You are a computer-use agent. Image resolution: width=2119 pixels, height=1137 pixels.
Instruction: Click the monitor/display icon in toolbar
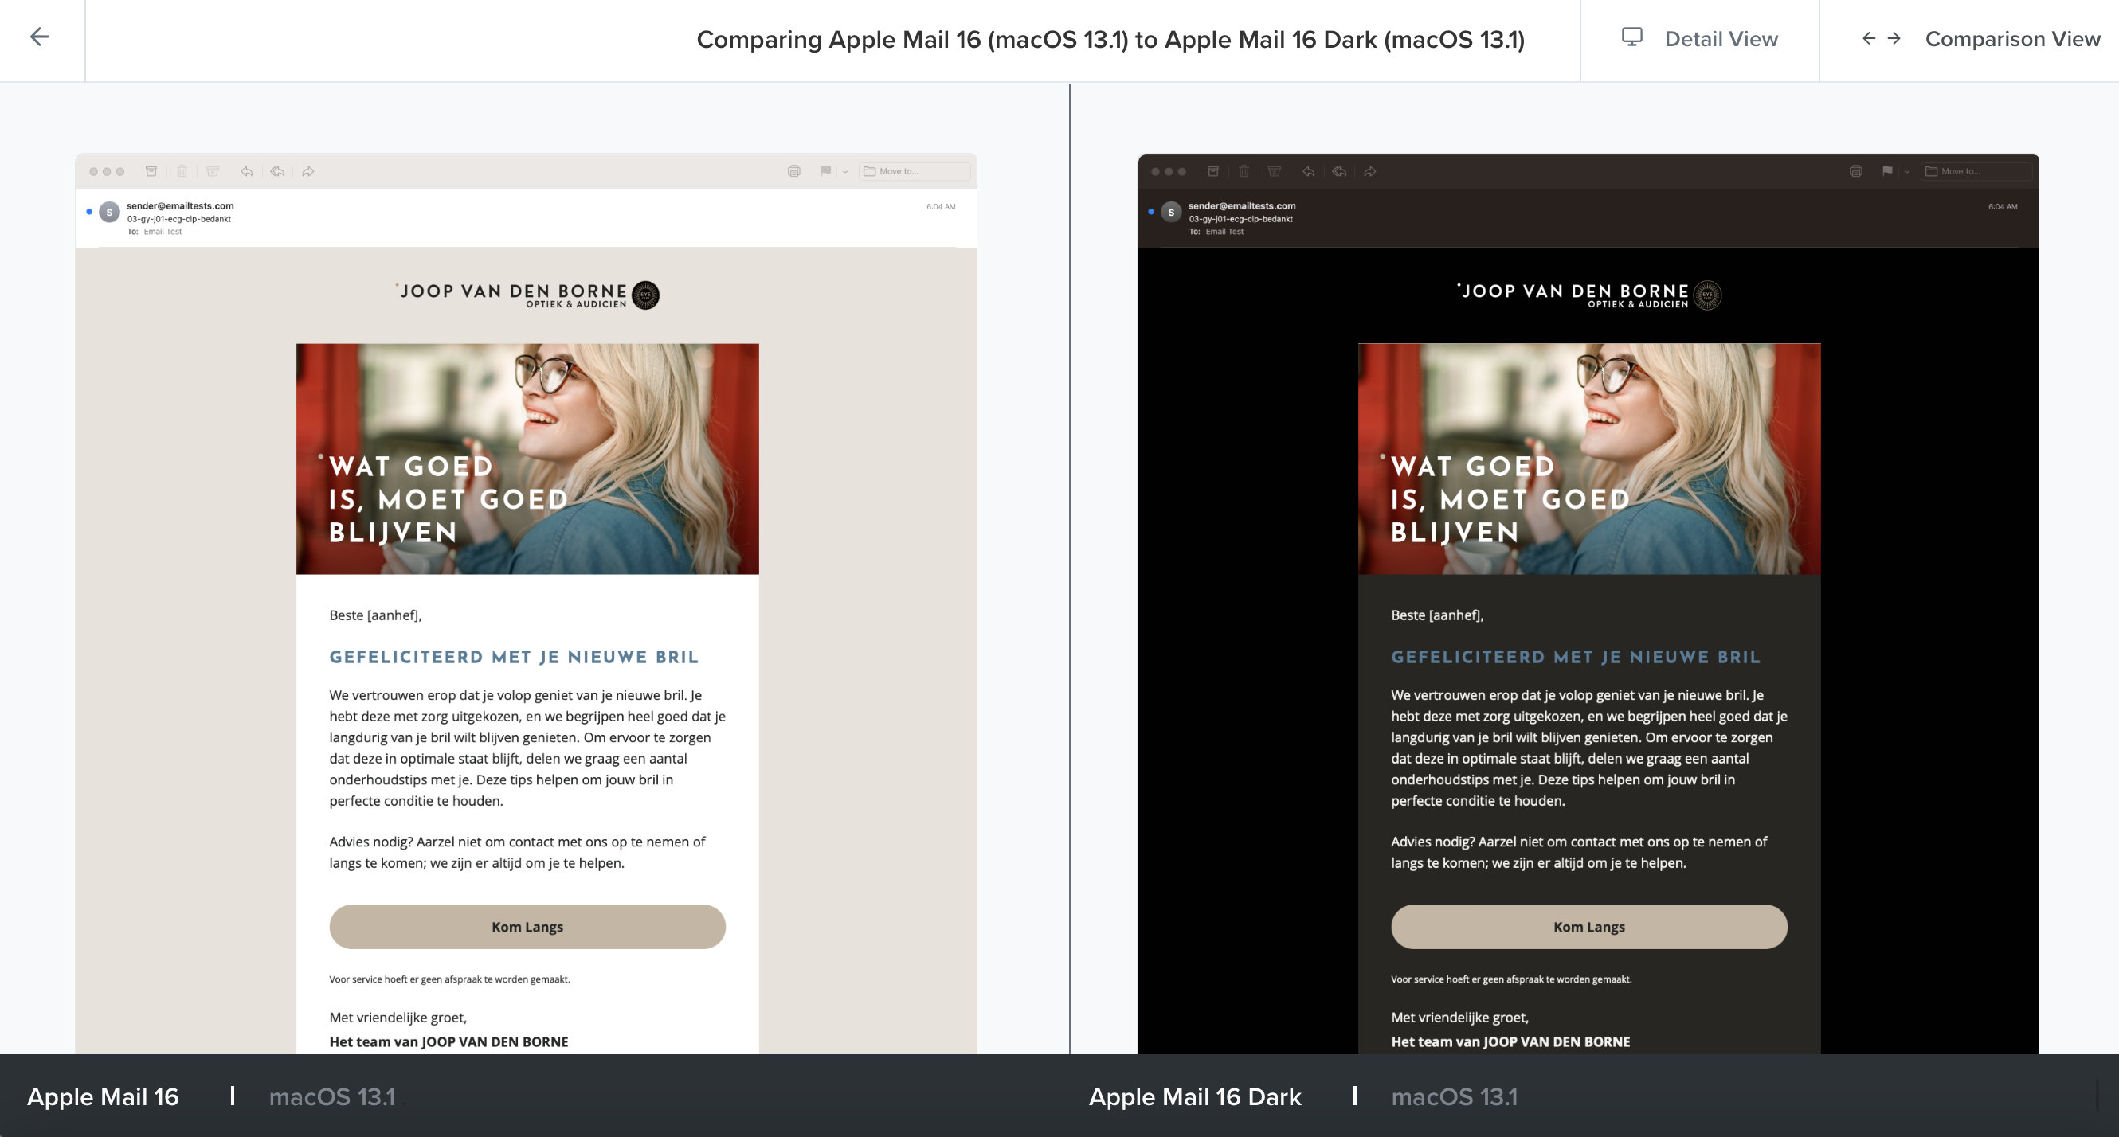1630,37
